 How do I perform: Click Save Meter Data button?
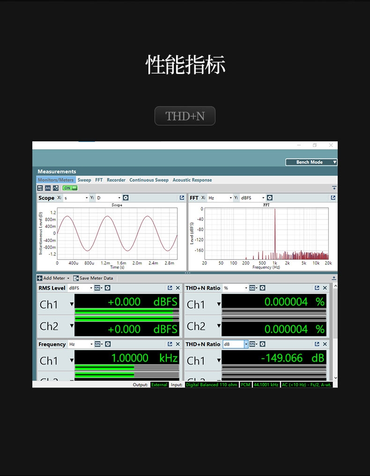coord(93,278)
